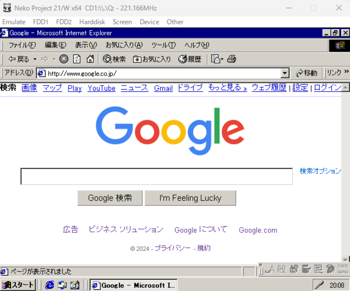Expand the Links (リンク) chevron
350x291 pixels.
click(346, 72)
